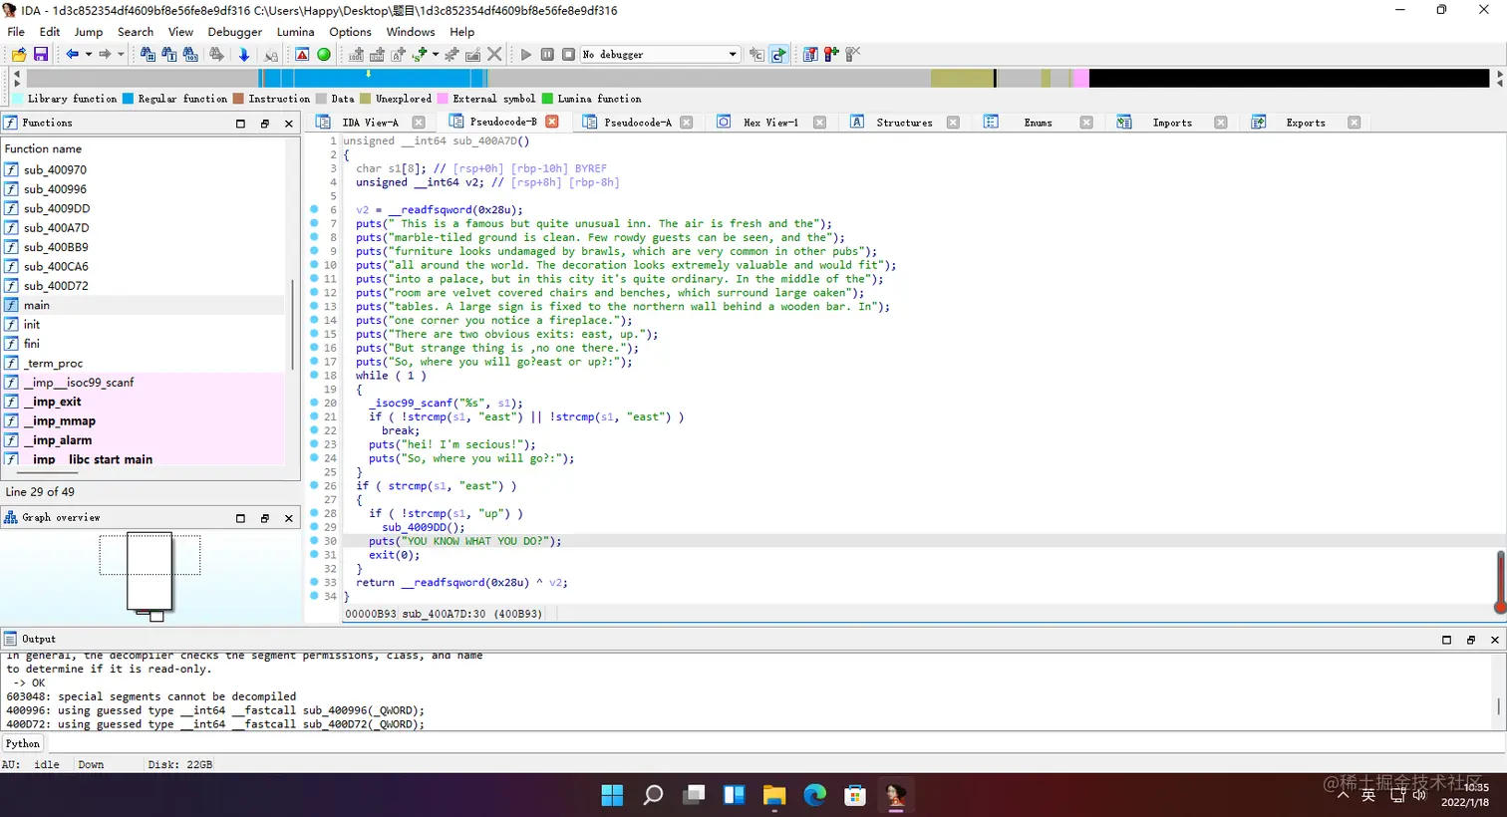Screen dimensions: 1507x817
Task: Close the Pseudocode-B tab
Action: click(x=552, y=122)
